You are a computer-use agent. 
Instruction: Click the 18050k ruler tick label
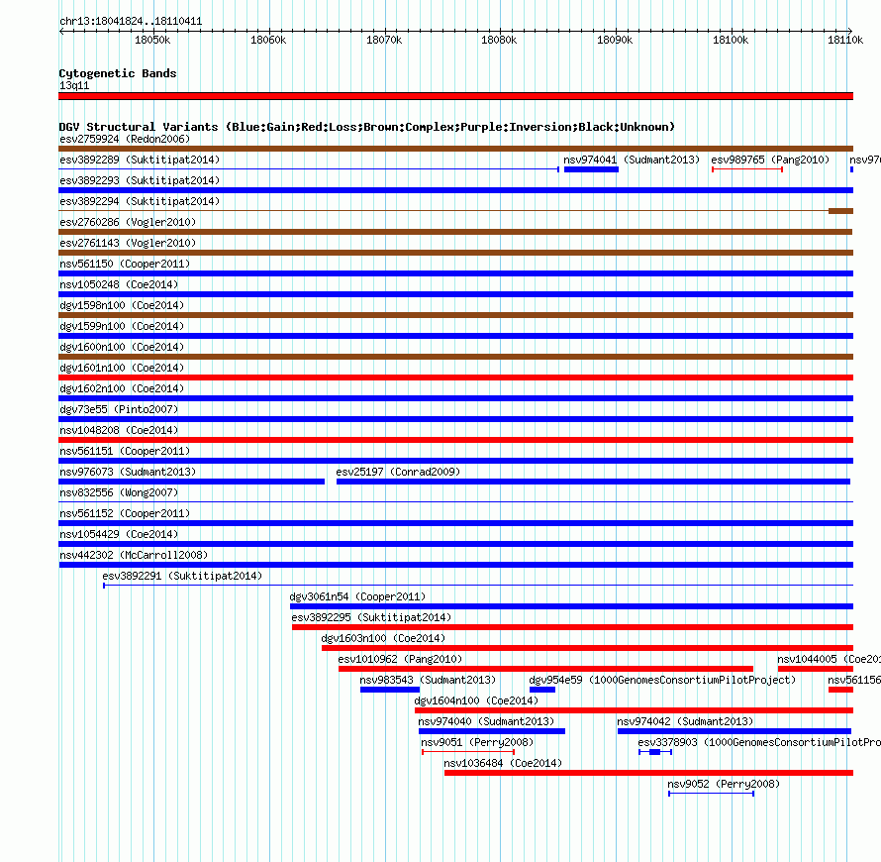coord(152,40)
